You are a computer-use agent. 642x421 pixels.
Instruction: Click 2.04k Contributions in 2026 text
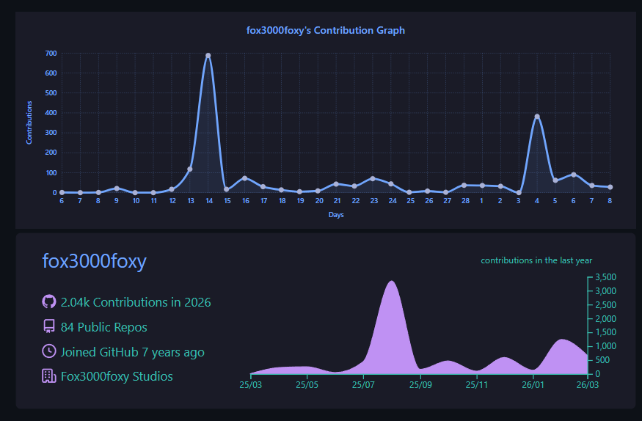tap(136, 302)
